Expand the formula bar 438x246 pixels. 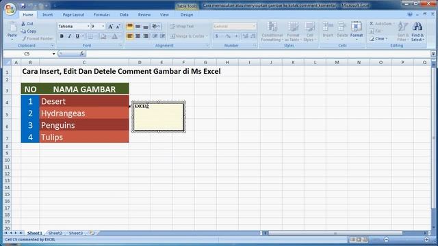[x=433, y=53]
